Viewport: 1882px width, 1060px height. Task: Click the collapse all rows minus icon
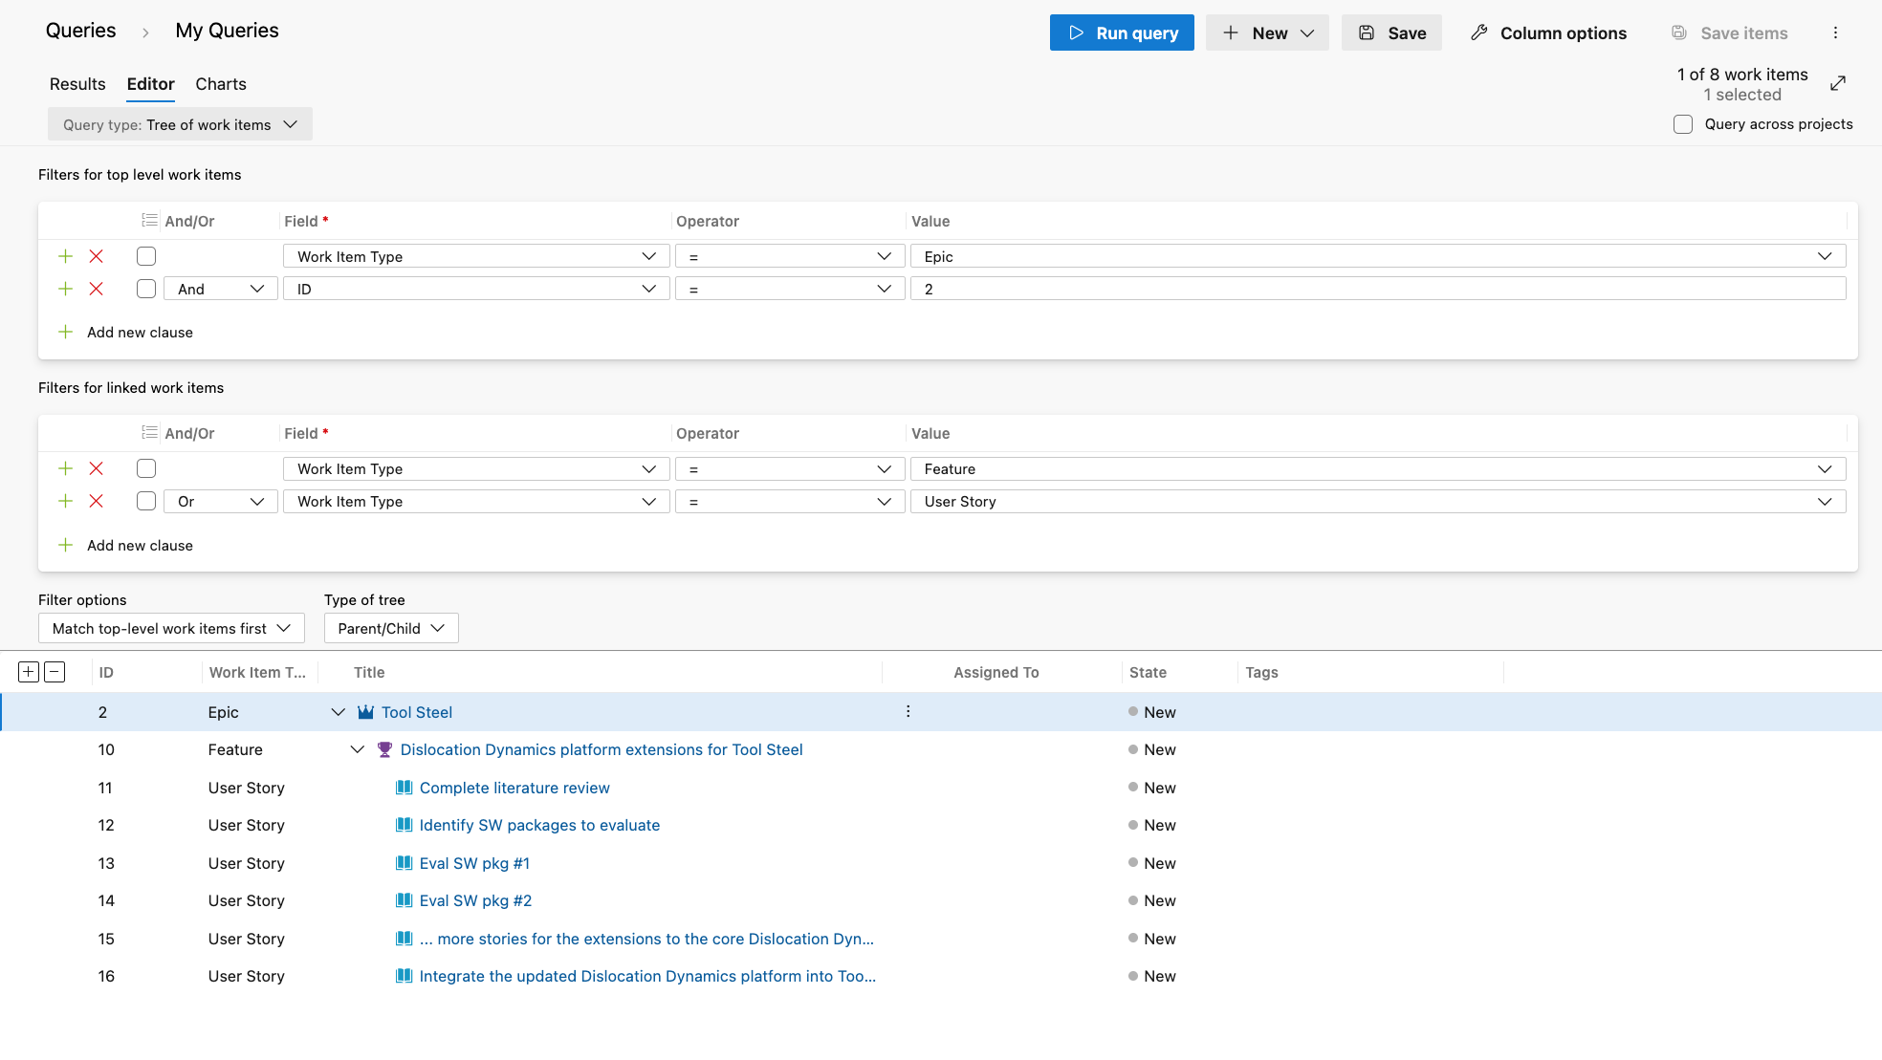point(55,672)
